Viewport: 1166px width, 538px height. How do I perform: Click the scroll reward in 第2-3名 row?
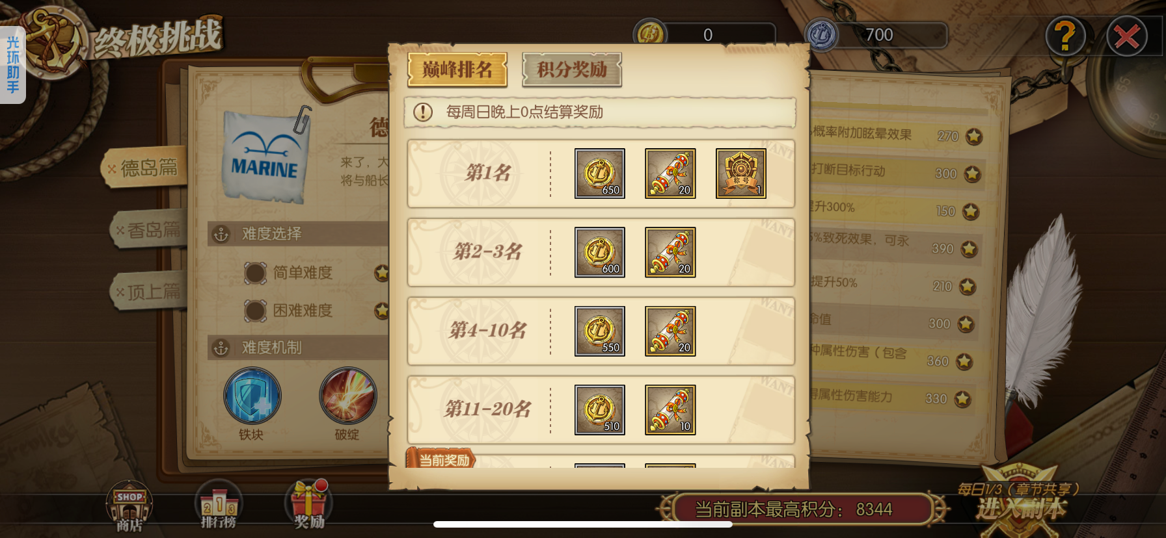670,252
